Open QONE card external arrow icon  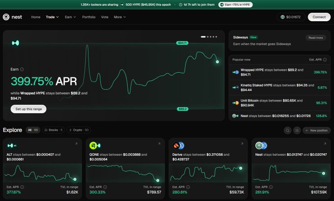point(159,144)
